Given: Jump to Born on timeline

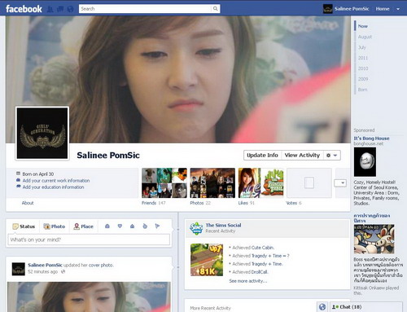Looking at the screenshot, I should coord(362,90).
